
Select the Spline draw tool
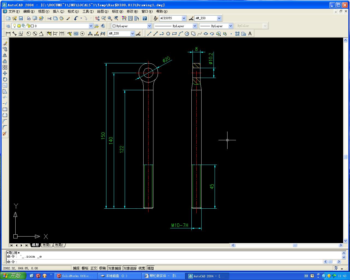pyautogui.click(x=200, y=34)
